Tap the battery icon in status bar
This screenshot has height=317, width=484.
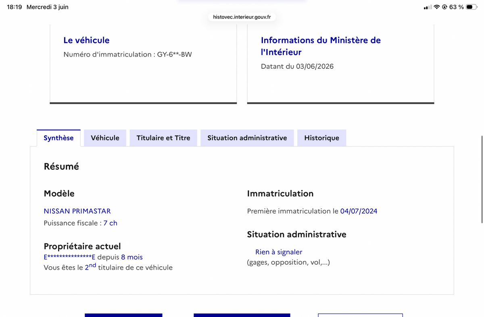click(471, 7)
